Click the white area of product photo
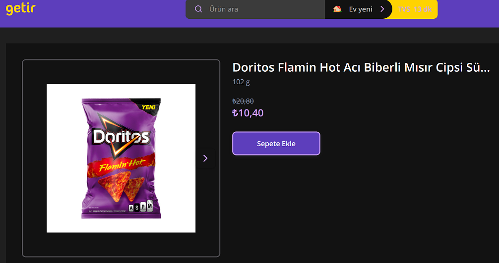499x263 pixels. pos(62,158)
